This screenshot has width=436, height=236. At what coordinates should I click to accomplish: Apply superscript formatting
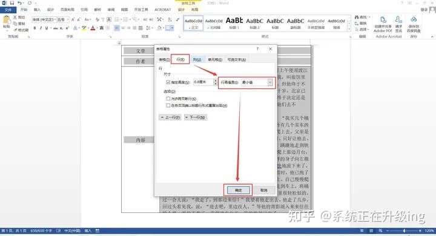(67, 28)
